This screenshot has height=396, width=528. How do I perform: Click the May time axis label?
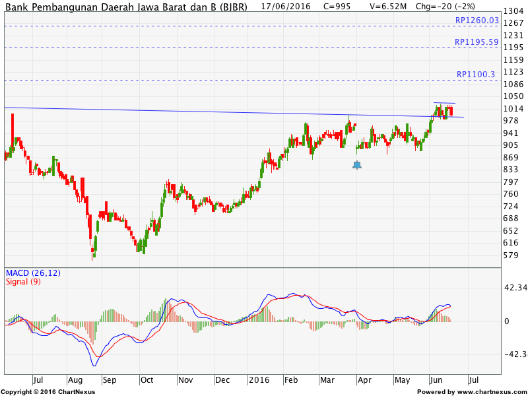coord(403,380)
